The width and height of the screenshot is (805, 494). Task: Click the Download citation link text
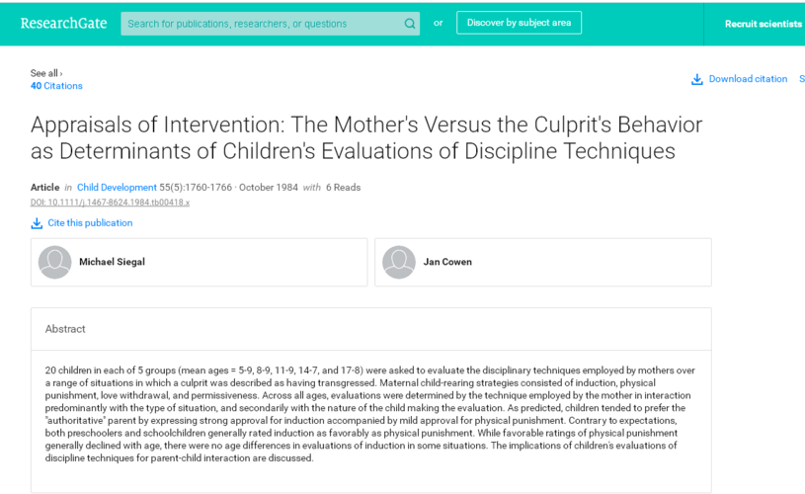(748, 79)
